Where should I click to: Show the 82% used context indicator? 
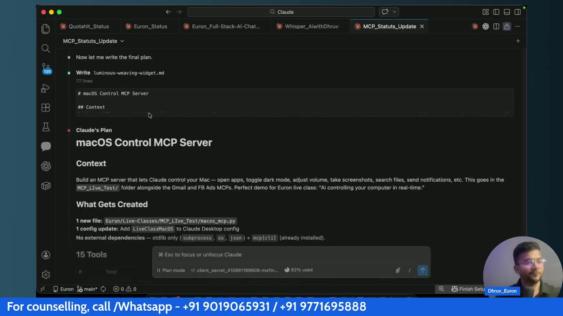click(x=299, y=270)
